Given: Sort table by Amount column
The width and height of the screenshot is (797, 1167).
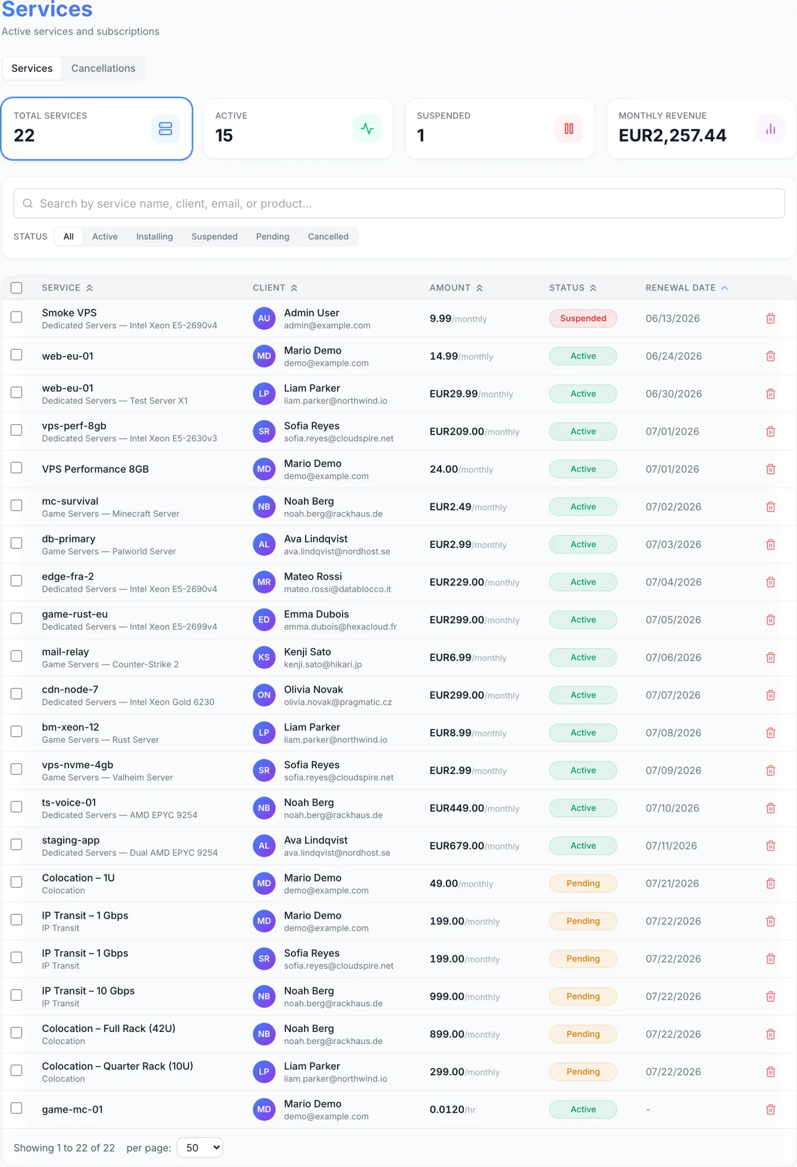Looking at the screenshot, I should click(x=456, y=288).
